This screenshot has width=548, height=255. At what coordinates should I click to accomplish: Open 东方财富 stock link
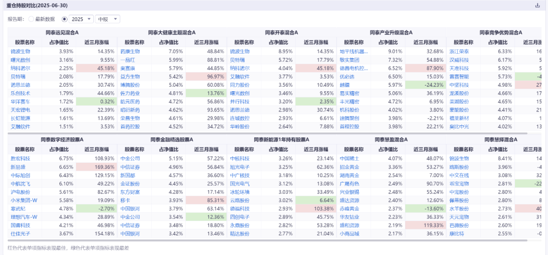point(130,192)
